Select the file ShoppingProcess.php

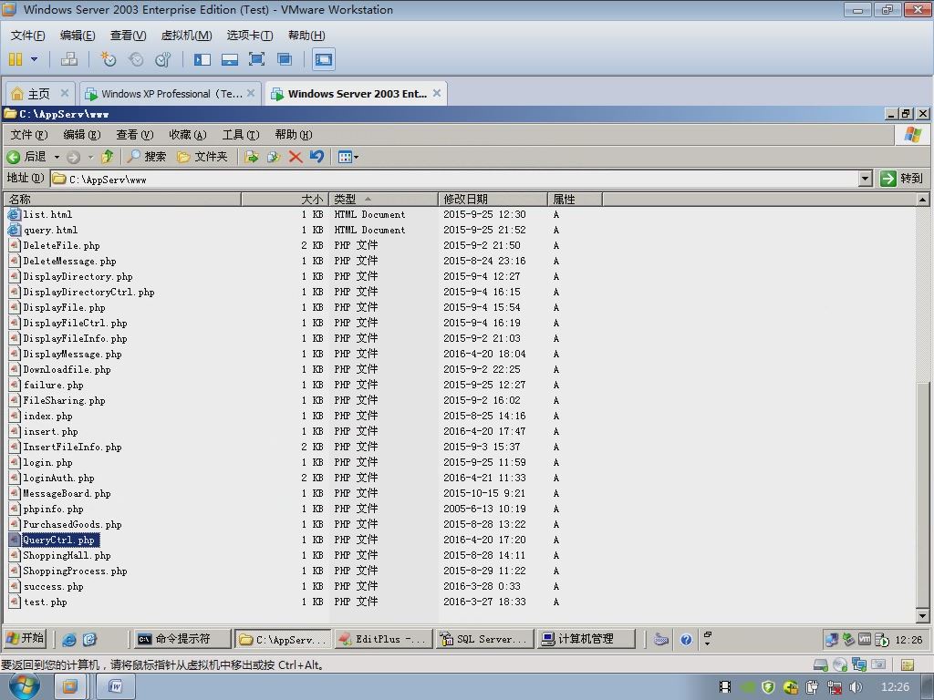tap(75, 571)
